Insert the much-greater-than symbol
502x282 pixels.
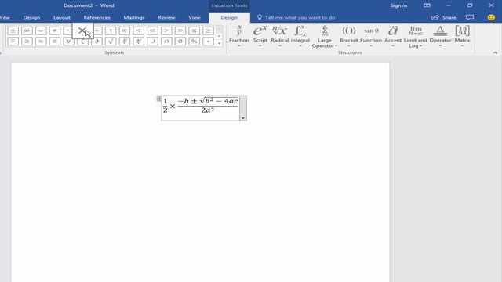(x=180, y=31)
